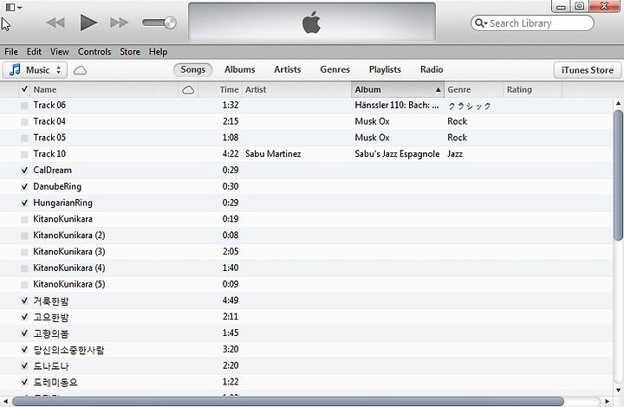Select the Songs view tab
624x407 pixels.
pos(193,69)
